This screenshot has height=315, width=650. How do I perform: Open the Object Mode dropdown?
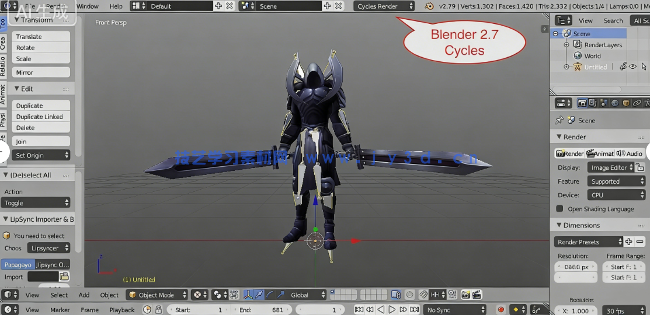[157, 295]
